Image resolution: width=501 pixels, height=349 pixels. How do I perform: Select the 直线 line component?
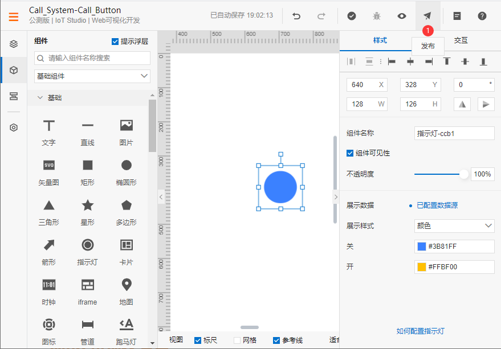tap(88, 133)
